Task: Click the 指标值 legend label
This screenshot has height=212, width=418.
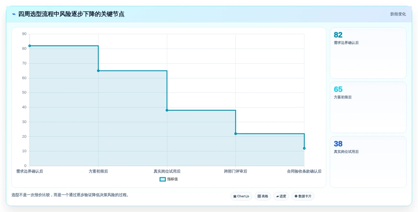Action: (173, 179)
